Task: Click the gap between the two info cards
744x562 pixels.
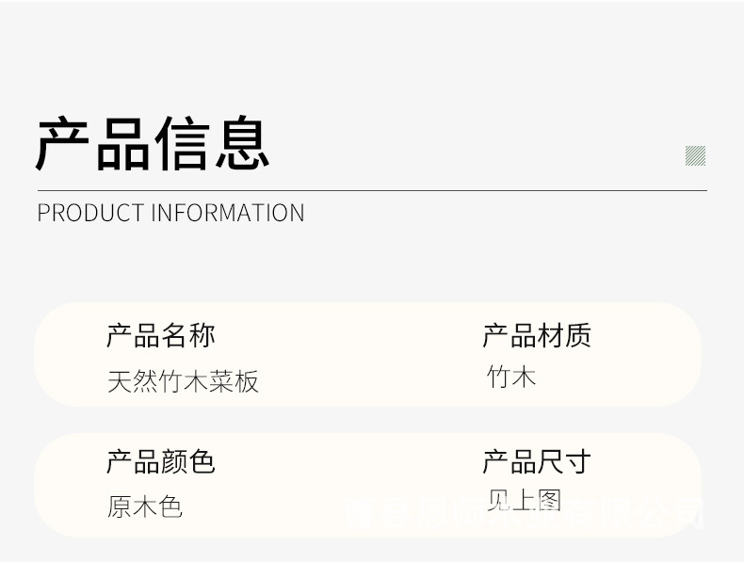Action: pos(367,420)
